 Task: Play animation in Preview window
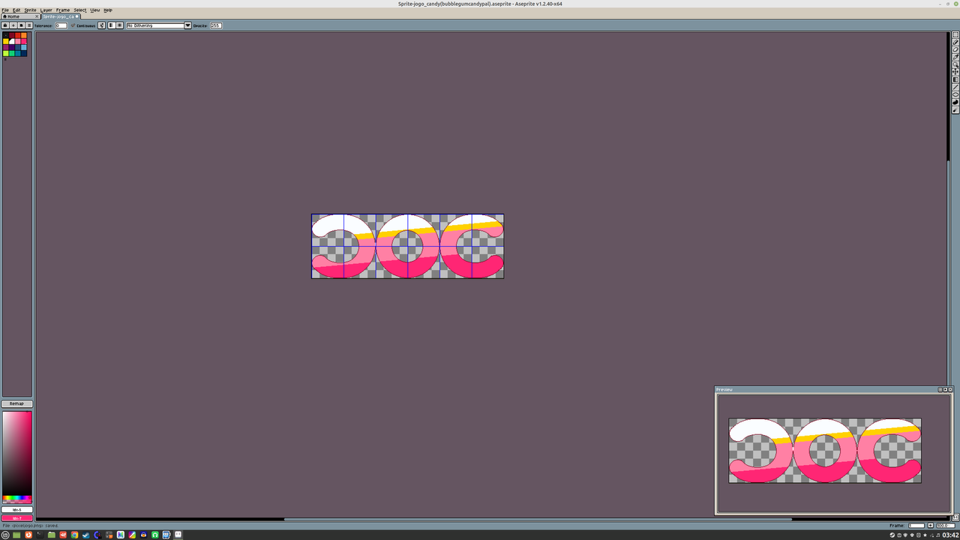tap(945, 389)
